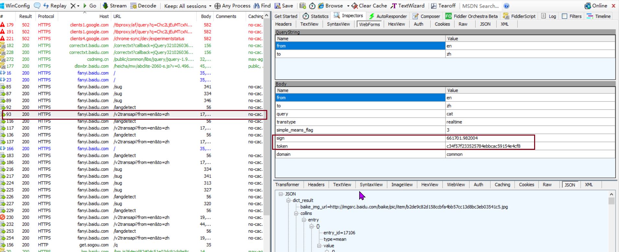Click the sign value 661701.982004 cell
This screenshot has width=619, height=252.
[x=530, y=138]
